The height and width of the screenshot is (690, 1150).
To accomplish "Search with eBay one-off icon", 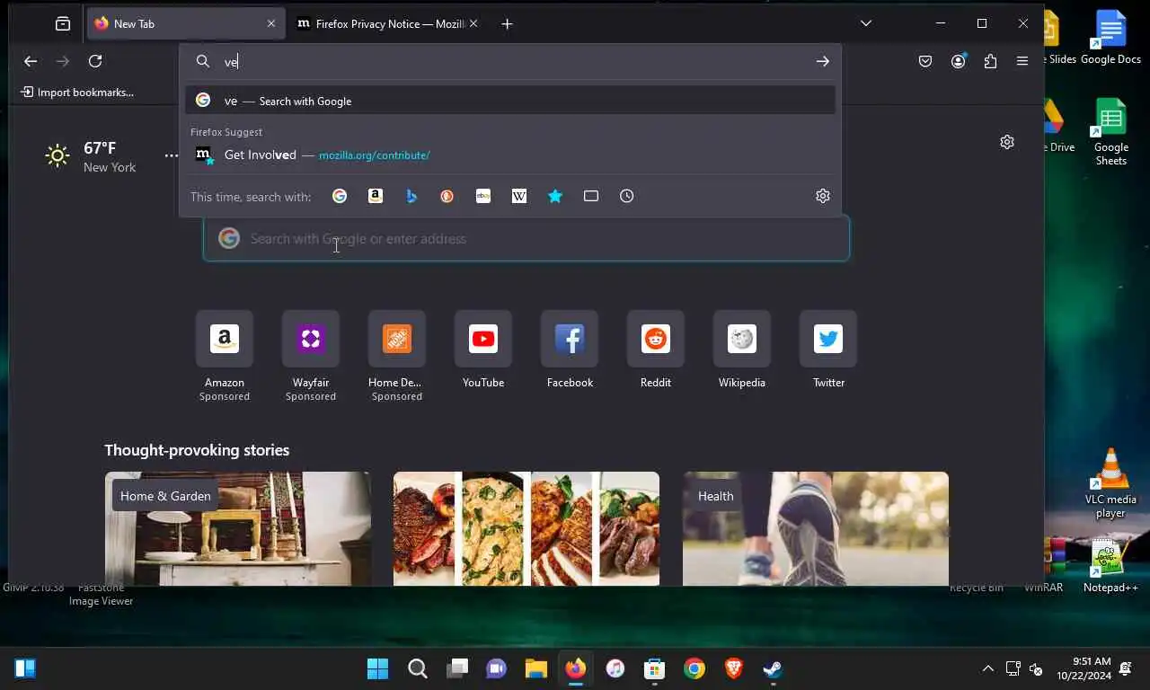I will click(483, 196).
